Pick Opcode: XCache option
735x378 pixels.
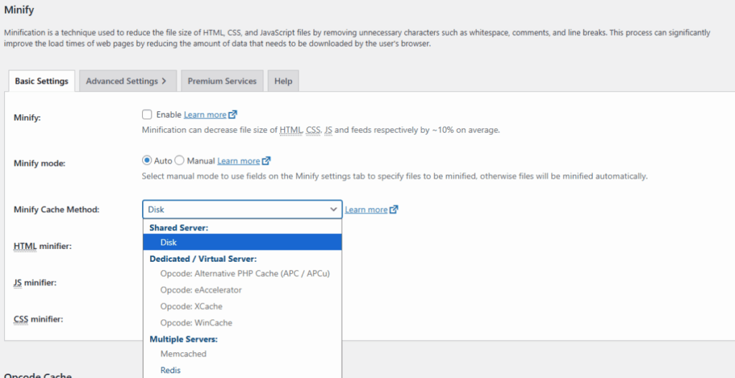point(191,306)
